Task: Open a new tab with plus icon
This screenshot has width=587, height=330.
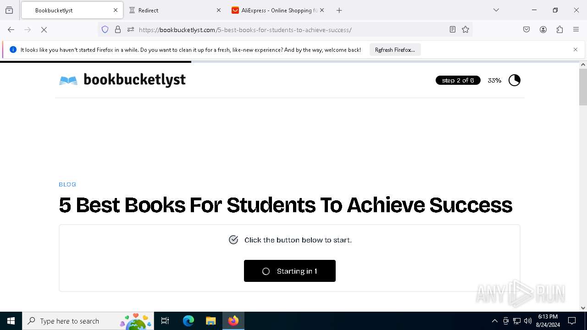Action: click(x=339, y=10)
